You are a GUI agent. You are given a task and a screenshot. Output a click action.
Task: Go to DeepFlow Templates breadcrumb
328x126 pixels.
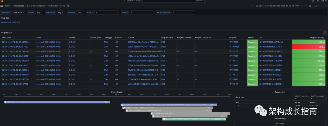(36, 6)
